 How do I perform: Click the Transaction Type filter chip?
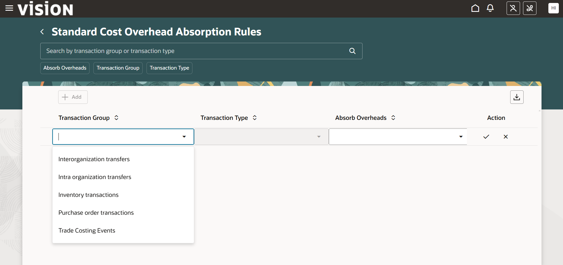169,68
